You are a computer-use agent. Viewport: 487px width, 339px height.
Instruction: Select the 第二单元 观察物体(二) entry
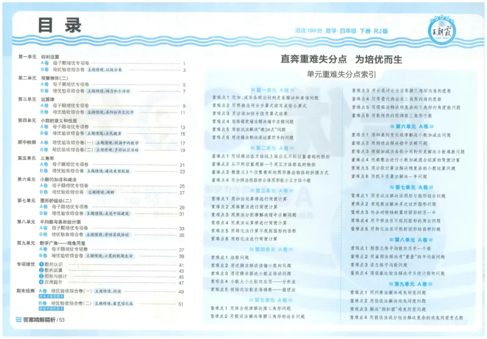coord(43,78)
